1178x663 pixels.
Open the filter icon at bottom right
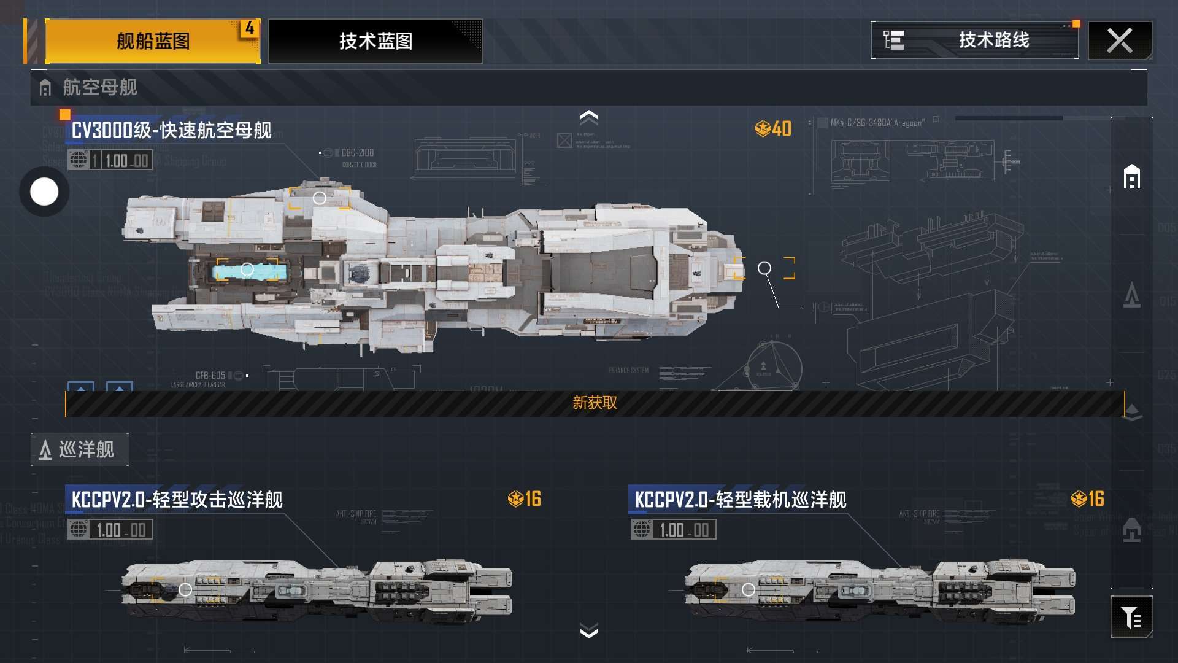pos(1131,617)
